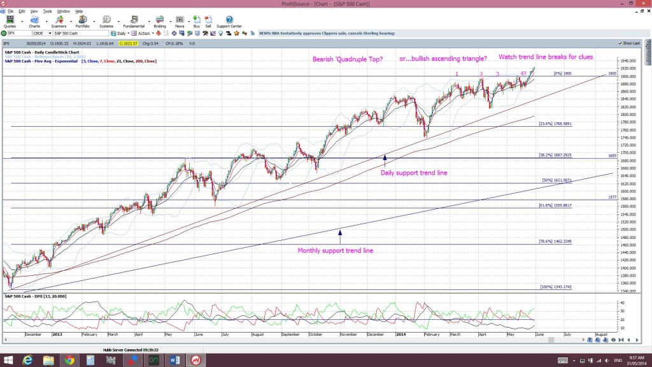Click the scroll-right arrow icon at bottom right of chart
Image resolution: width=652 pixels, height=367 pixels.
click(637, 340)
